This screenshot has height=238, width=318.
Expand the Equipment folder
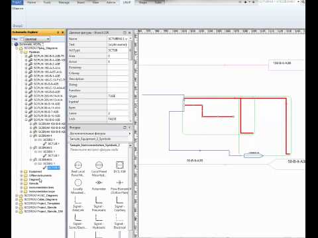pyautogui.click(x=21, y=172)
